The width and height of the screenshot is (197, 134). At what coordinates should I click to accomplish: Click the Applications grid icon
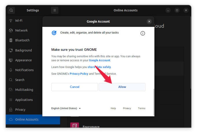click(11, 100)
